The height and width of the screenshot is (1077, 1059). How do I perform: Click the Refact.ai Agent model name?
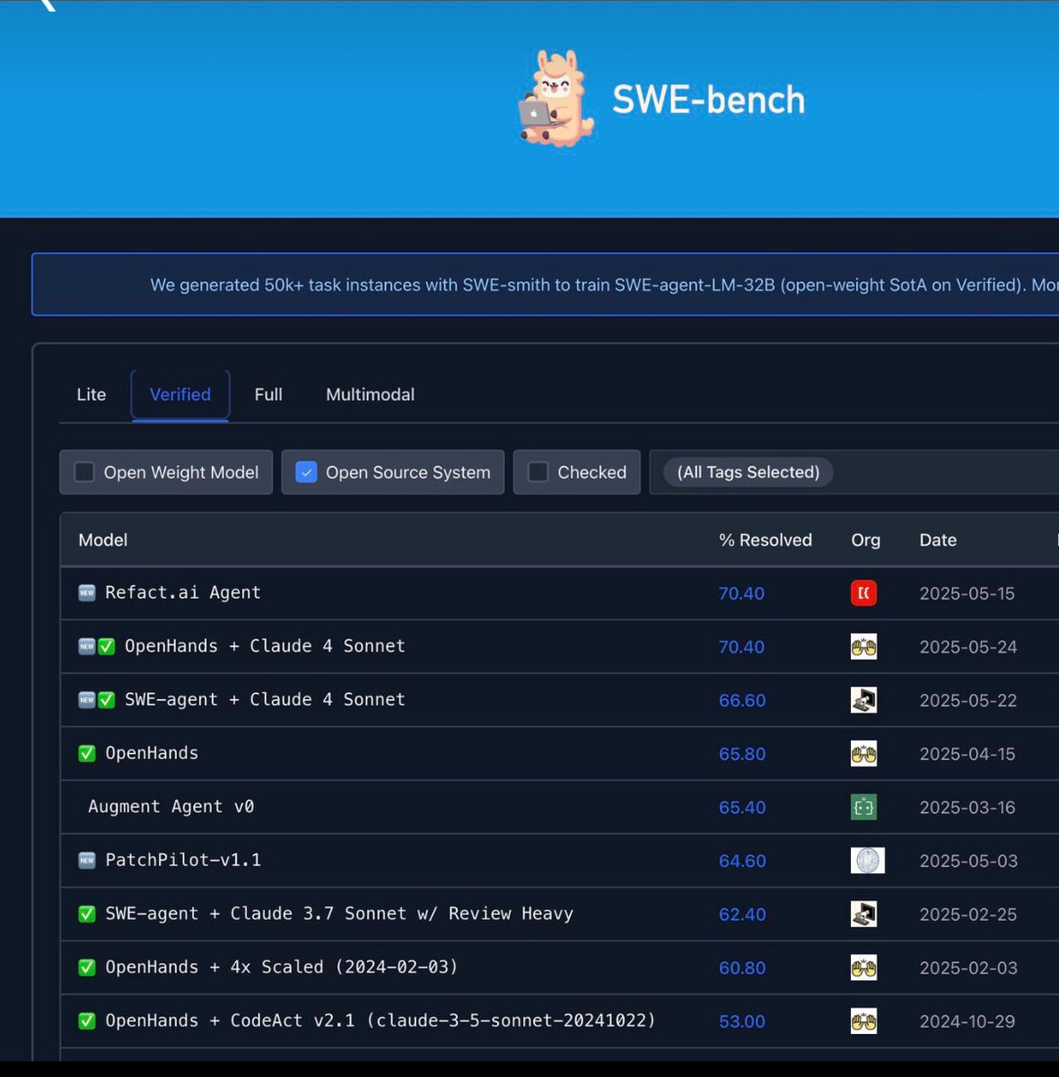[183, 592]
